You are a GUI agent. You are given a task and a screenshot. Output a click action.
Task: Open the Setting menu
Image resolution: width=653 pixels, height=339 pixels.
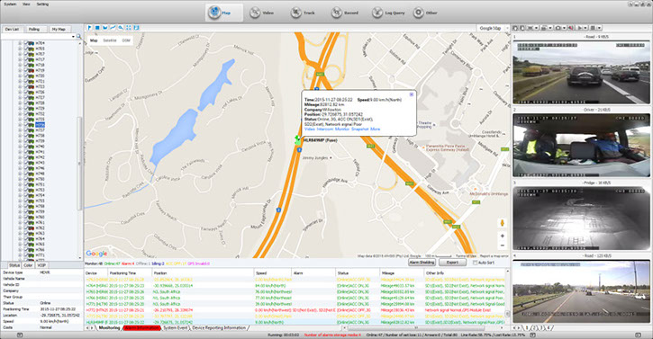(42, 4)
